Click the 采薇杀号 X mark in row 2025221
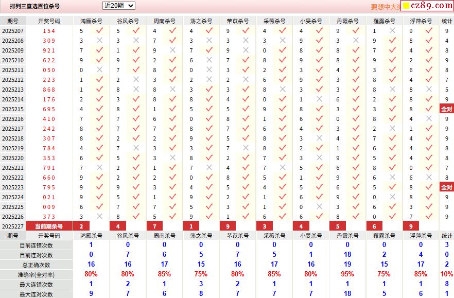This screenshot has width=454, height=298. point(283,167)
